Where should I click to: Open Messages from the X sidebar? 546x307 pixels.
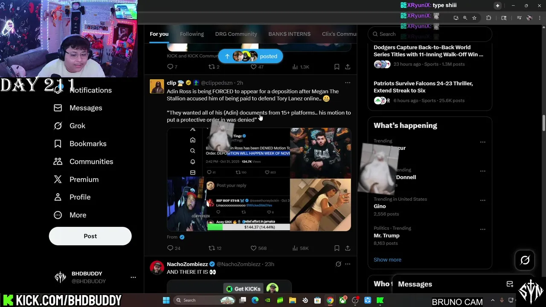click(86, 108)
